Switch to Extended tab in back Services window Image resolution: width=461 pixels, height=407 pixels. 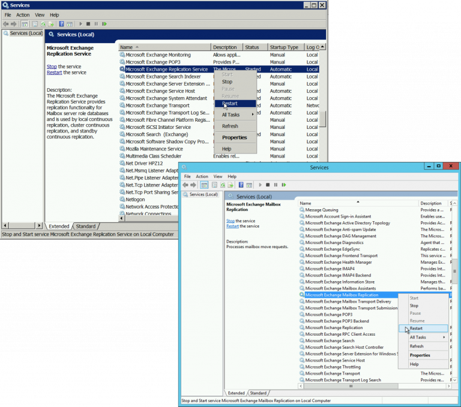coord(59,227)
